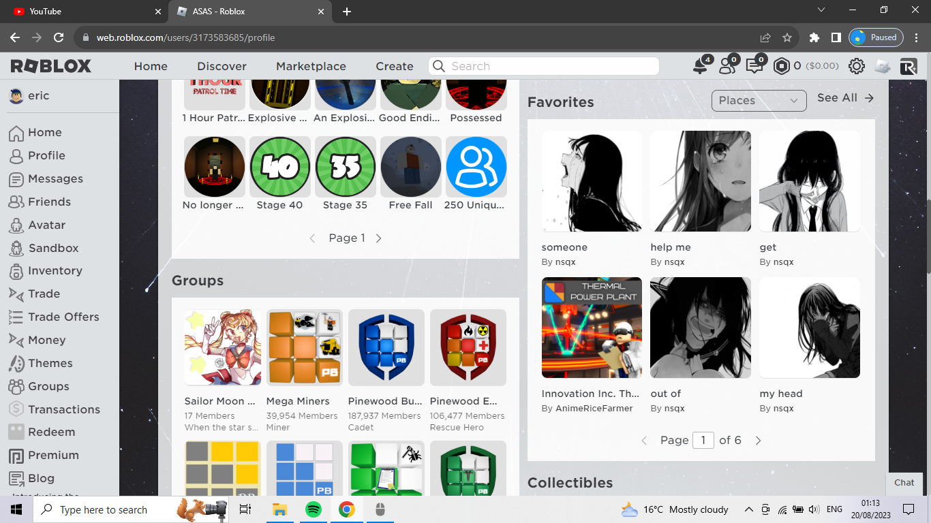Click the eric username link
The image size is (931, 523).
(38, 95)
